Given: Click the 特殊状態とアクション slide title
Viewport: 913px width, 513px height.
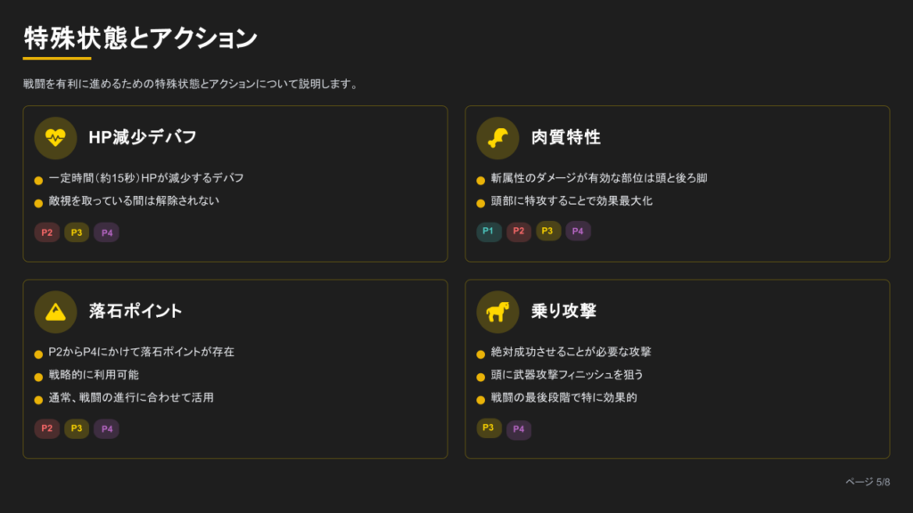Looking at the screenshot, I should pos(141,38).
